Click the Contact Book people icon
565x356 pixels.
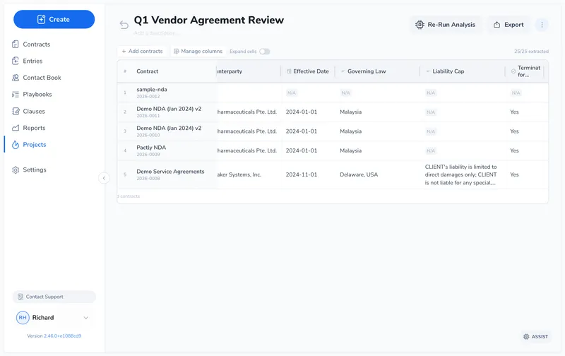(15, 78)
